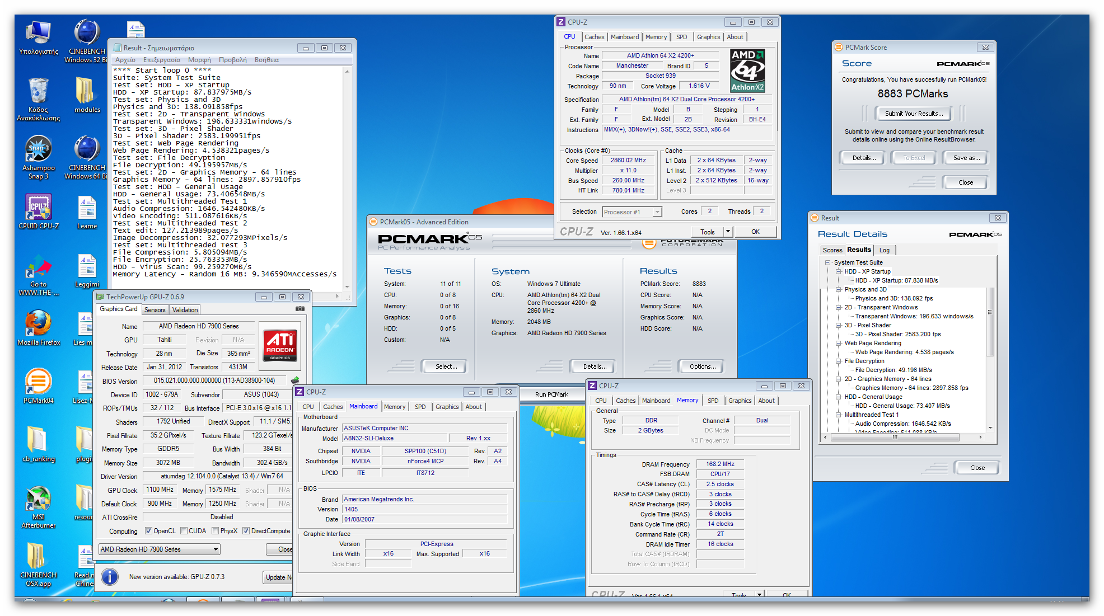
Task: Open Go to WWW.THE shortcut
Action: (x=38, y=274)
